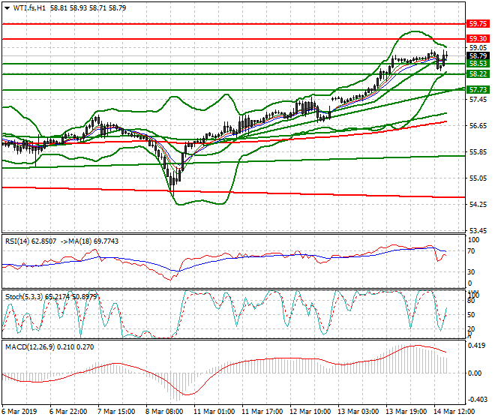This screenshot has height=420, width=495.
Task: Select the red 59.75 price level label
Action: click(478, 24)
